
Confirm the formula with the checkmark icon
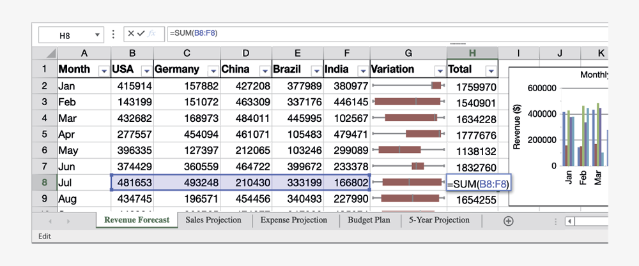point(141,34)
